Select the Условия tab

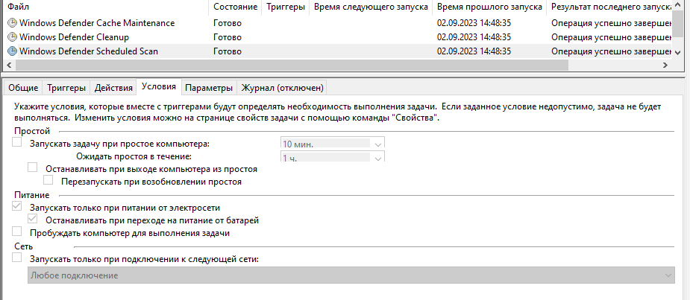point(159,86)
